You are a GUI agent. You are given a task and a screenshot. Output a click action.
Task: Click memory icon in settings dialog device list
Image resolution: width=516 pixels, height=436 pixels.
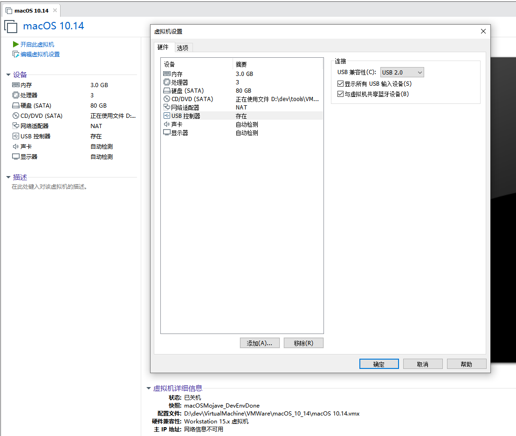[x=167, y=74]
